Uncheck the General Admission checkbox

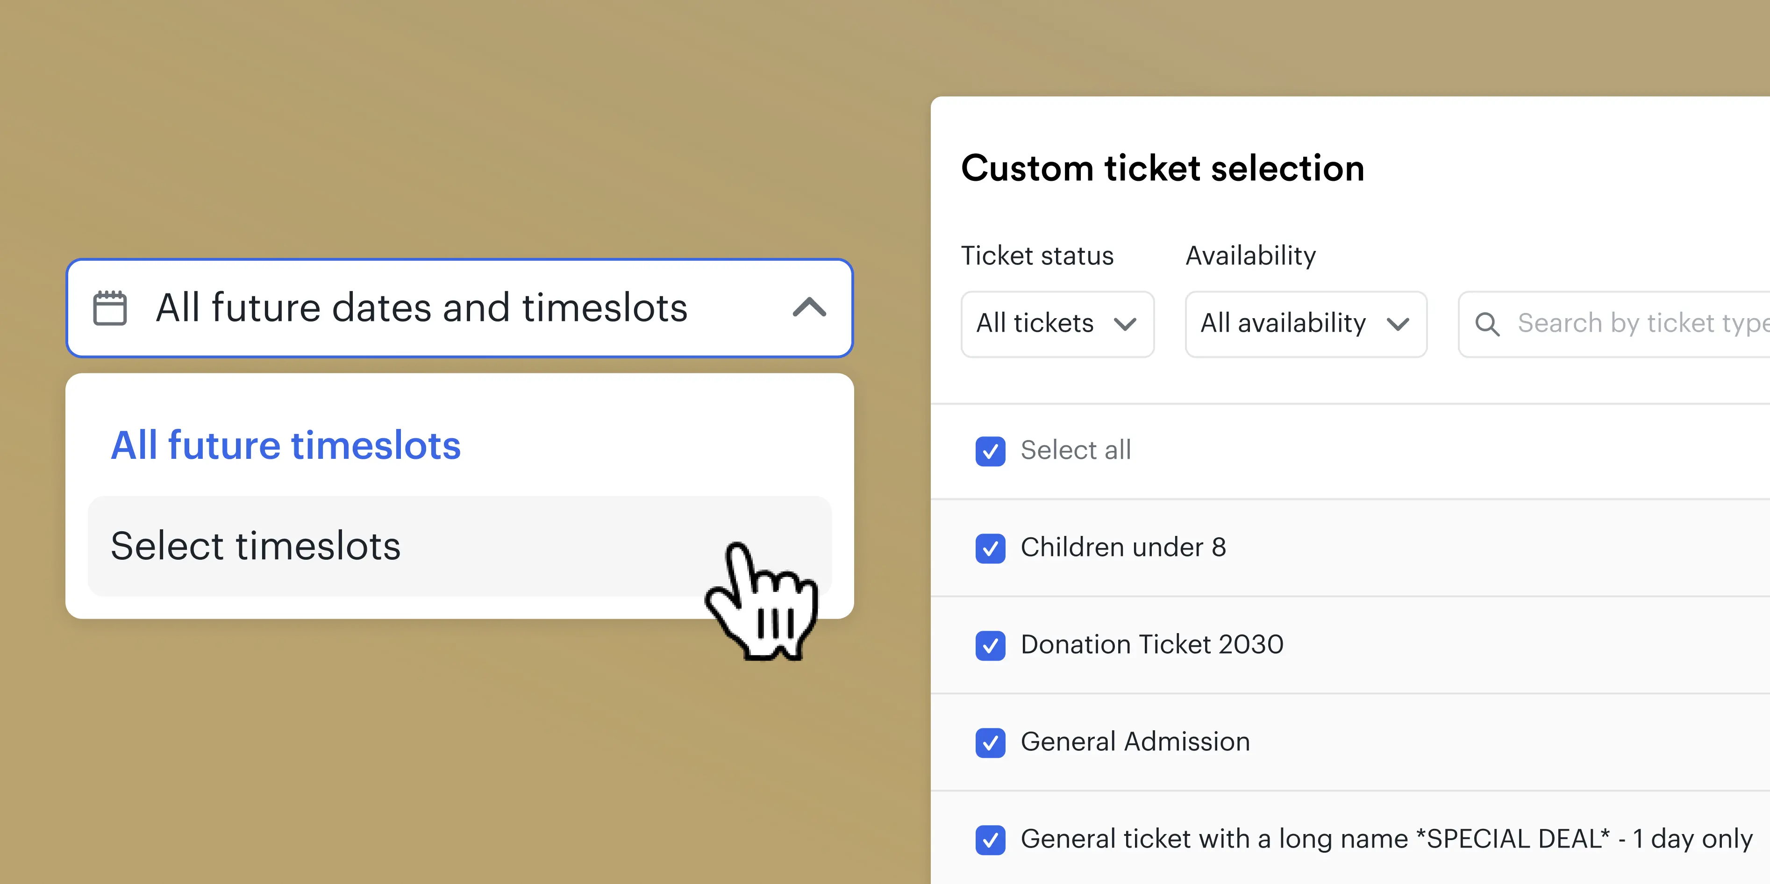[x=990, y=742]
